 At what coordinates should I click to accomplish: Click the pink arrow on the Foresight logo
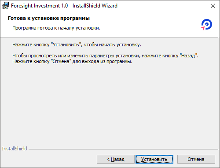[x=203, y=28]
